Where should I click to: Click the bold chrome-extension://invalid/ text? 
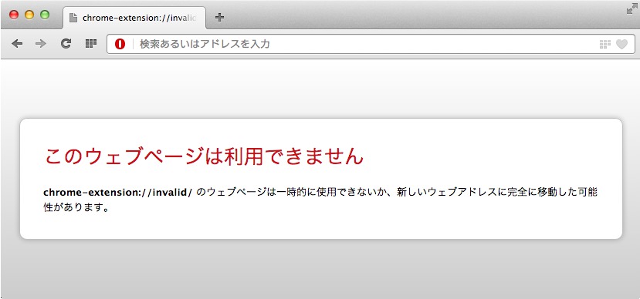(117, 192)
